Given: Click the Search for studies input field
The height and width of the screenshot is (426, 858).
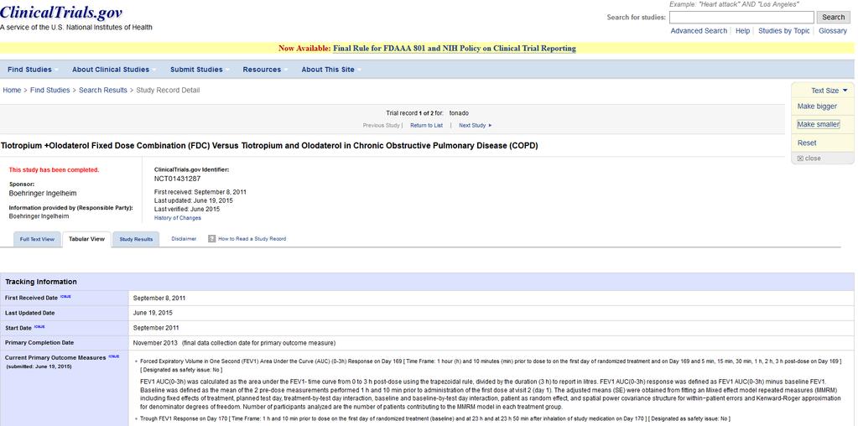Looking at the screenshot, I should tap(741, 17).
